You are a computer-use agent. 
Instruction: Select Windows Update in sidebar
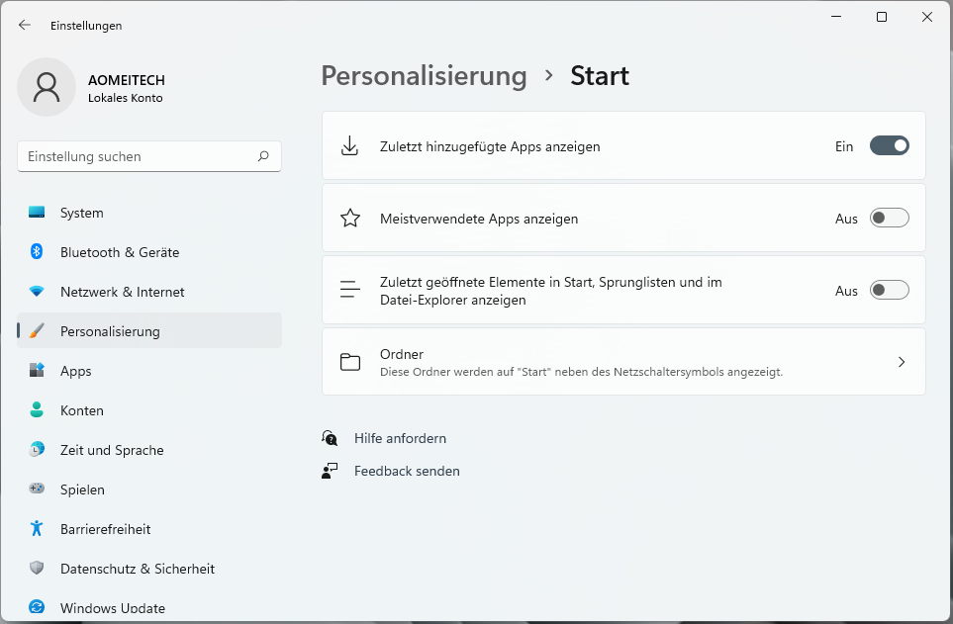pyautogui.click(x=112, y=607)
